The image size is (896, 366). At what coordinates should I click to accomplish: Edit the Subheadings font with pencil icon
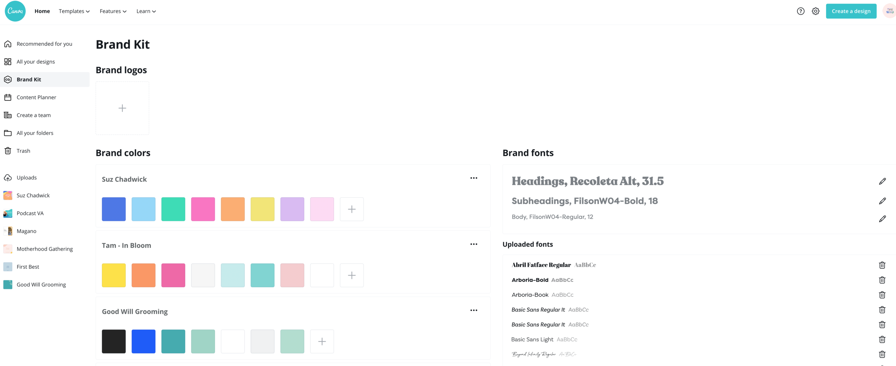tap(882, 201)
